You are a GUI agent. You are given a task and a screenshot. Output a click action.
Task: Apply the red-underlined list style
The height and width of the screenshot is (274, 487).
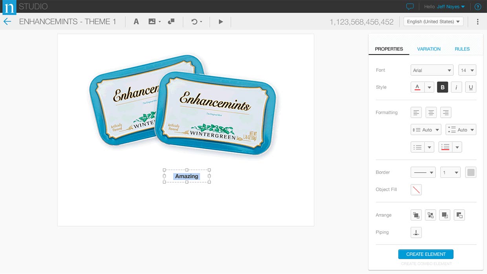coord(445,147)
